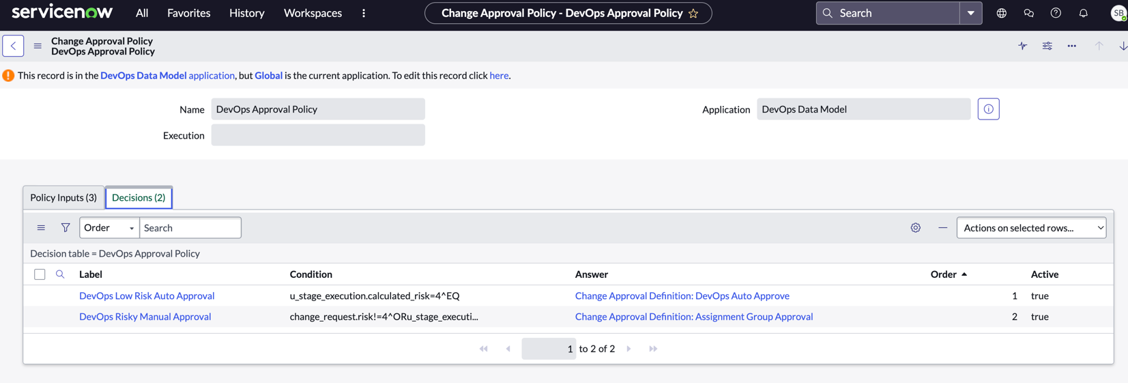
Task: Open the All menu
Action: (x=142, y=13)
